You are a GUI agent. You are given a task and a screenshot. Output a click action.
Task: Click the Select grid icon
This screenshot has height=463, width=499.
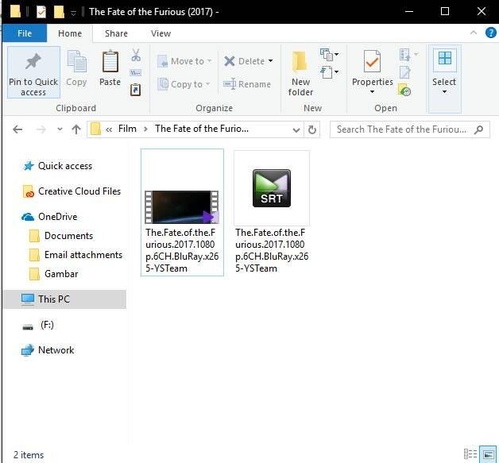tap(445, 59)
